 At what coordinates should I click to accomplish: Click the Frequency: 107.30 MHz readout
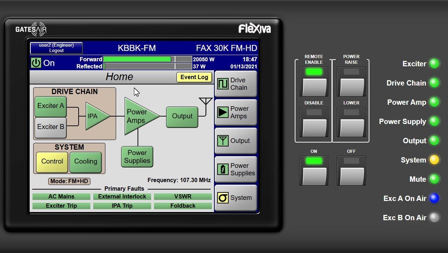tap(179, 180)
